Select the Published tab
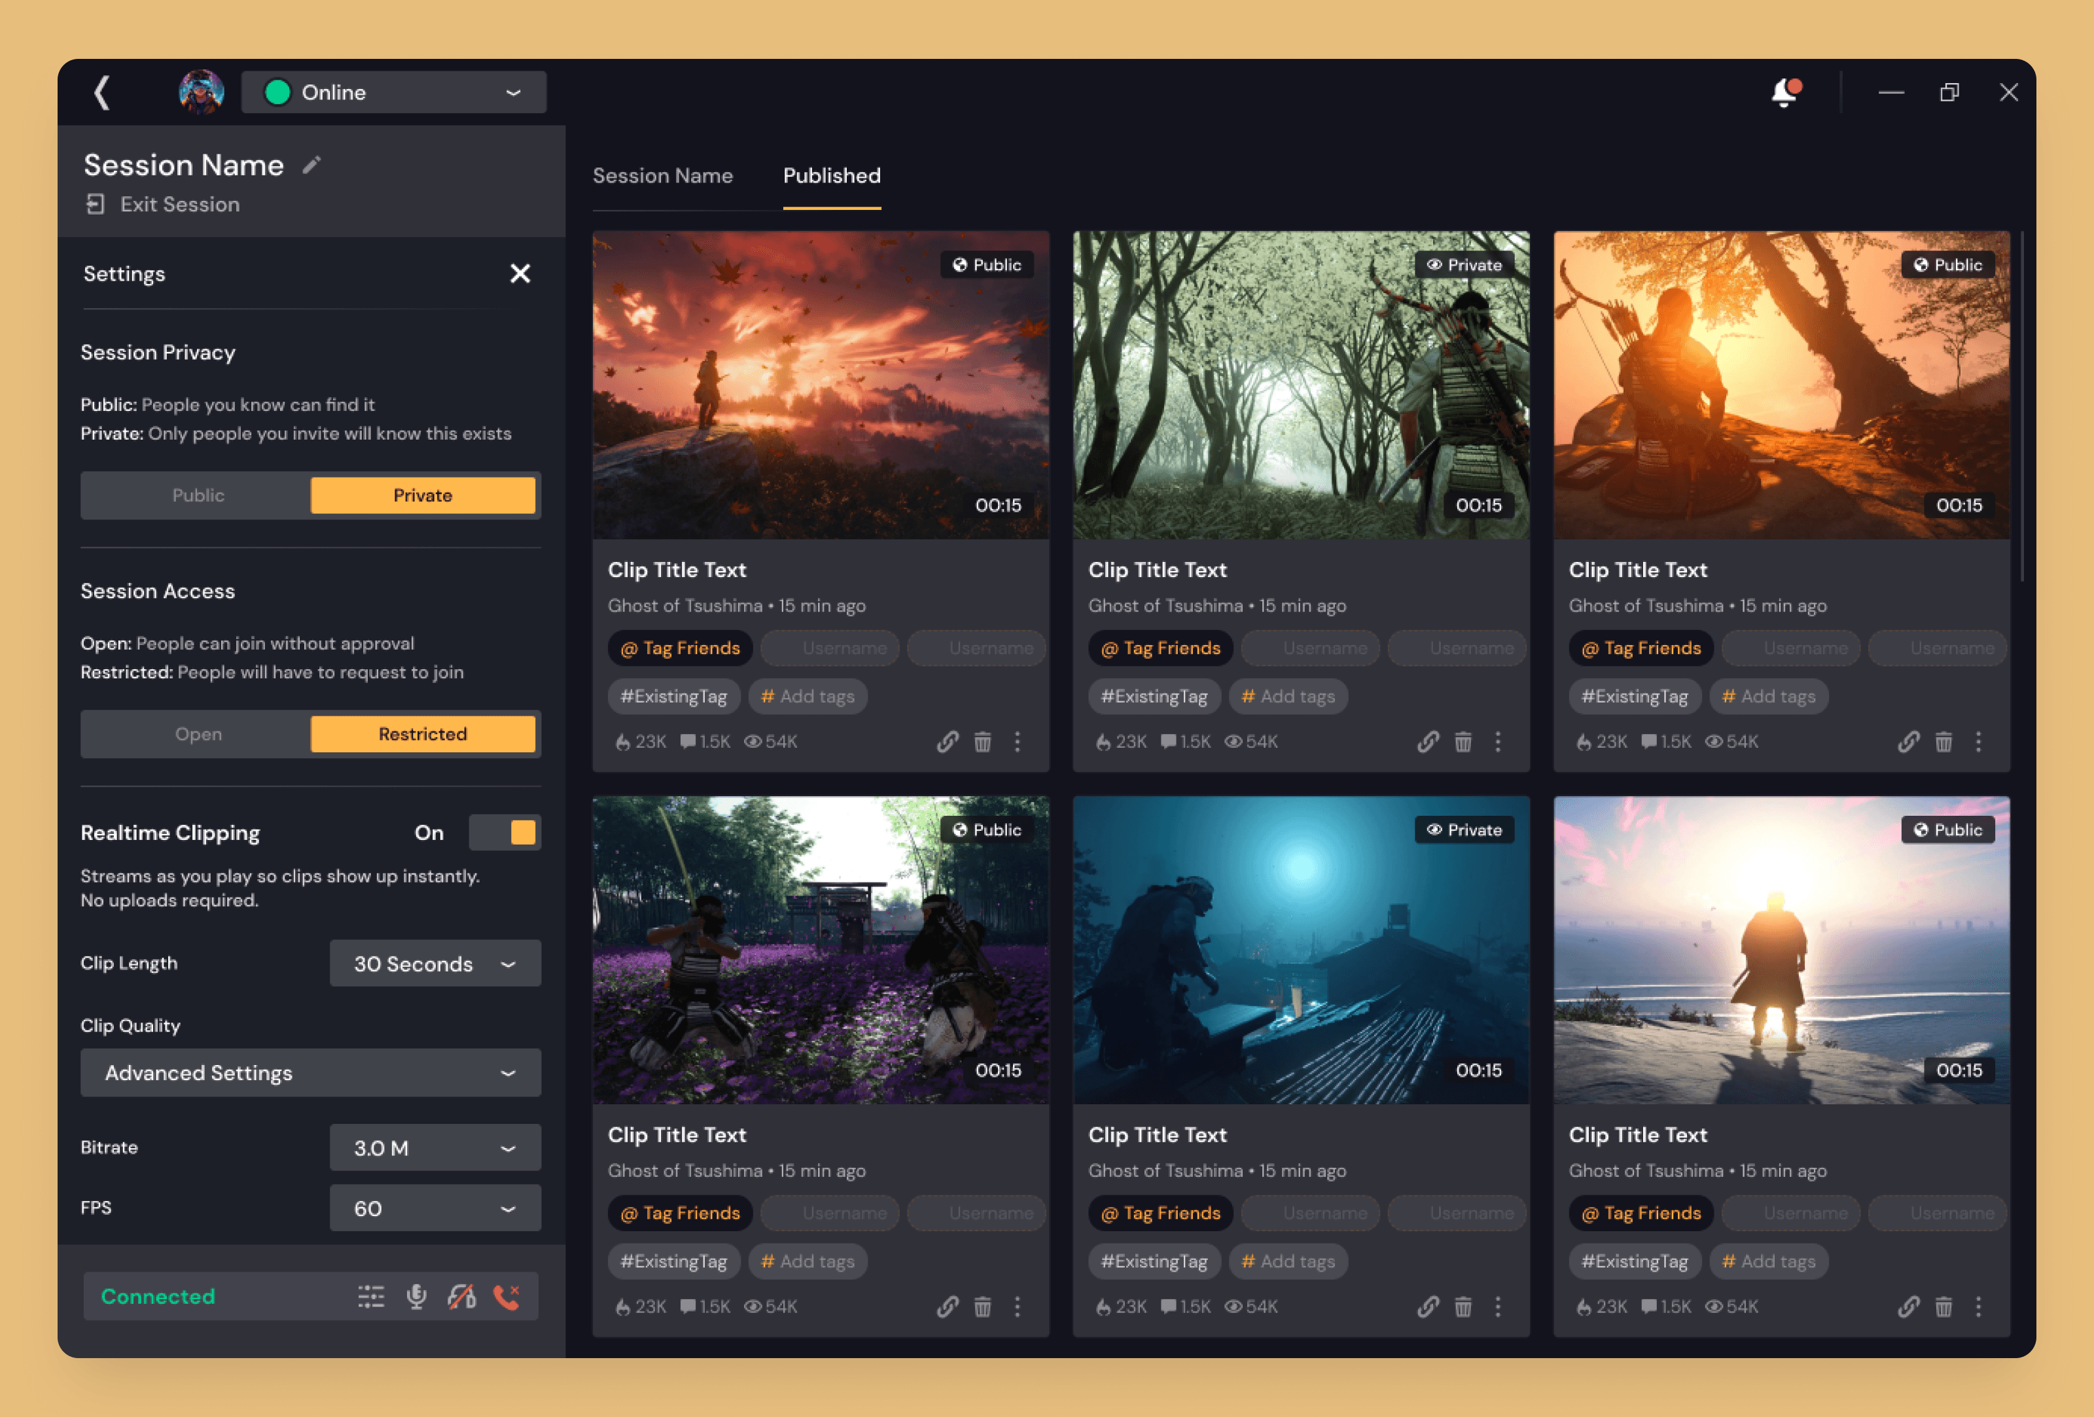 coord(832,176)
